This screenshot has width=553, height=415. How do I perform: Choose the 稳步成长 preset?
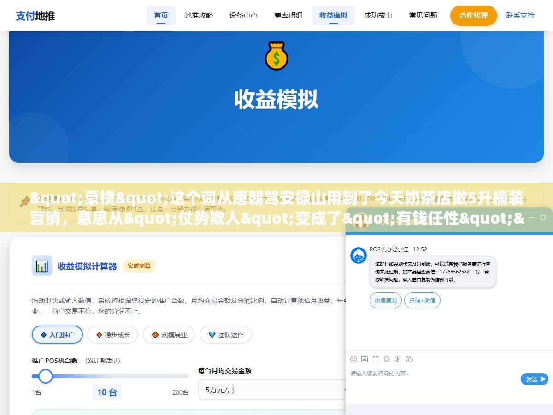[x=113, y=335]
